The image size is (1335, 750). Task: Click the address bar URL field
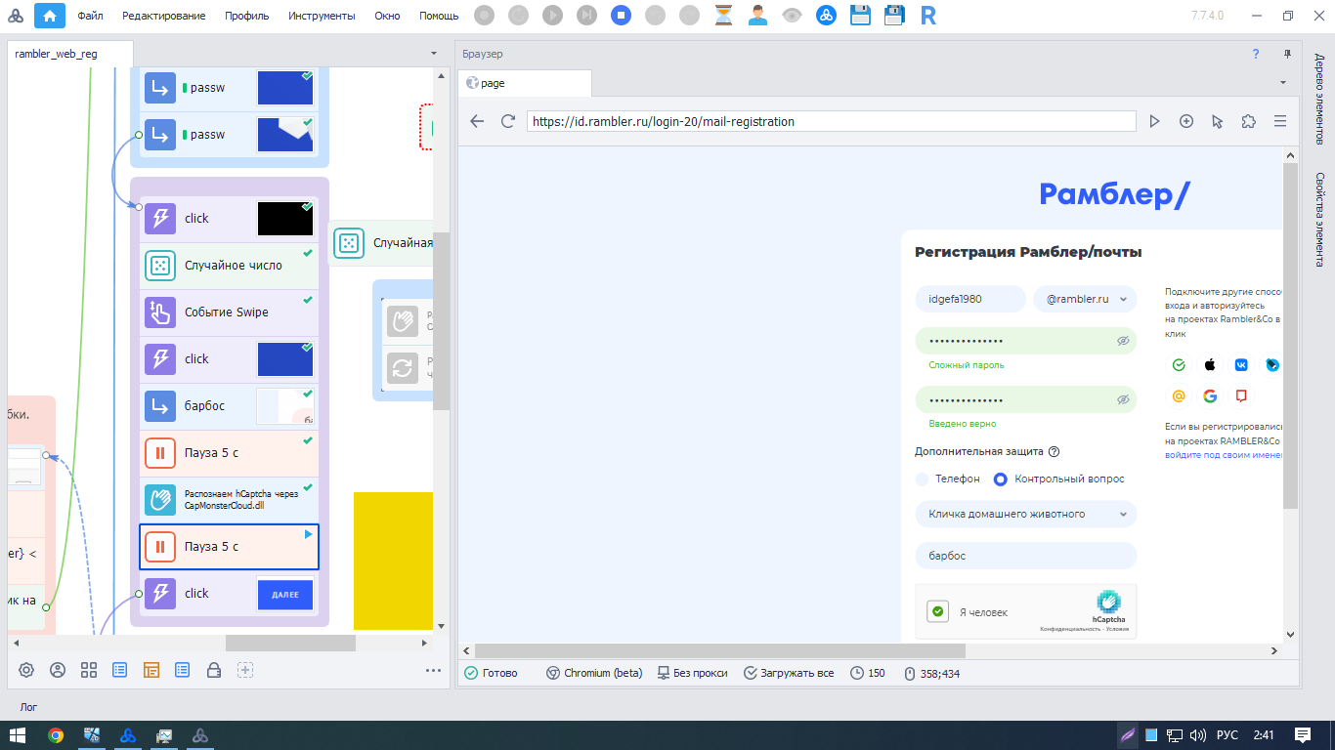pos(832,121)
